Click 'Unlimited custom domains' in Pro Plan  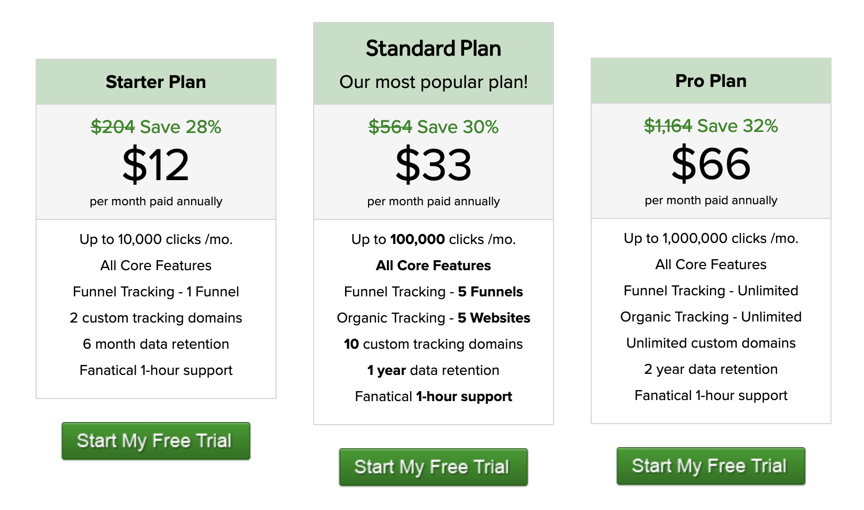(x=711, y=343)
